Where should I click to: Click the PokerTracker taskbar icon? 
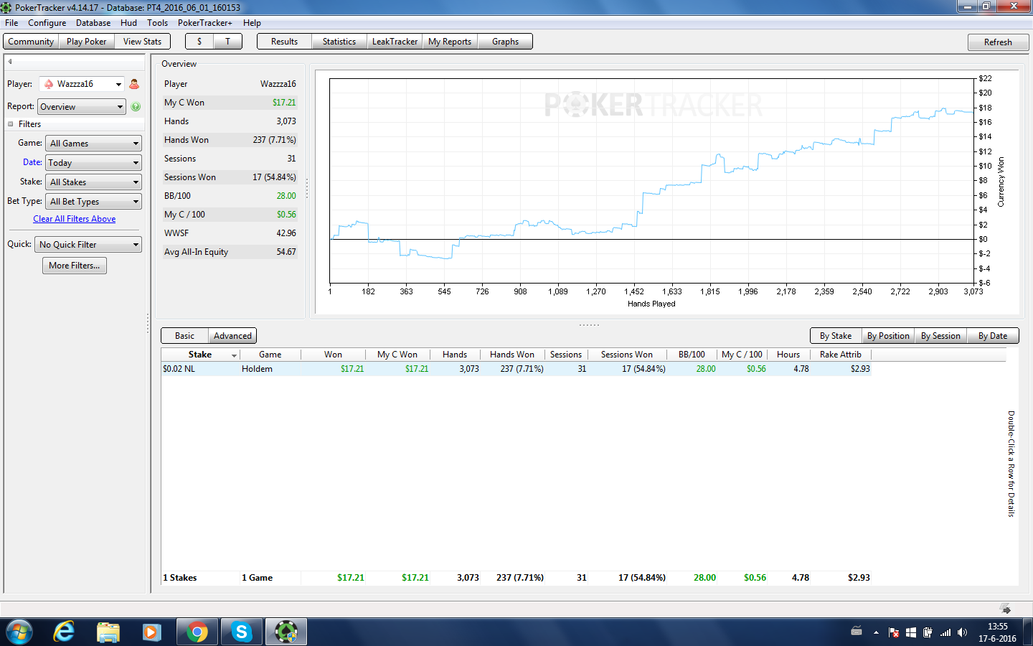(x=286, y=632)
